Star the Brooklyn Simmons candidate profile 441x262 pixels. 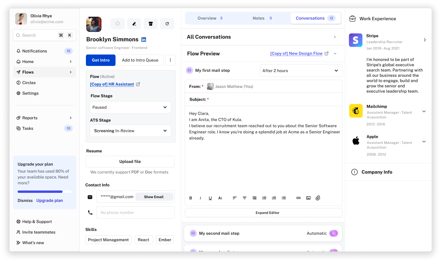pos(118,24)
